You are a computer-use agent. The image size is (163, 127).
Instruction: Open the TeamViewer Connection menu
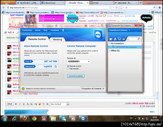click(27, 30)
